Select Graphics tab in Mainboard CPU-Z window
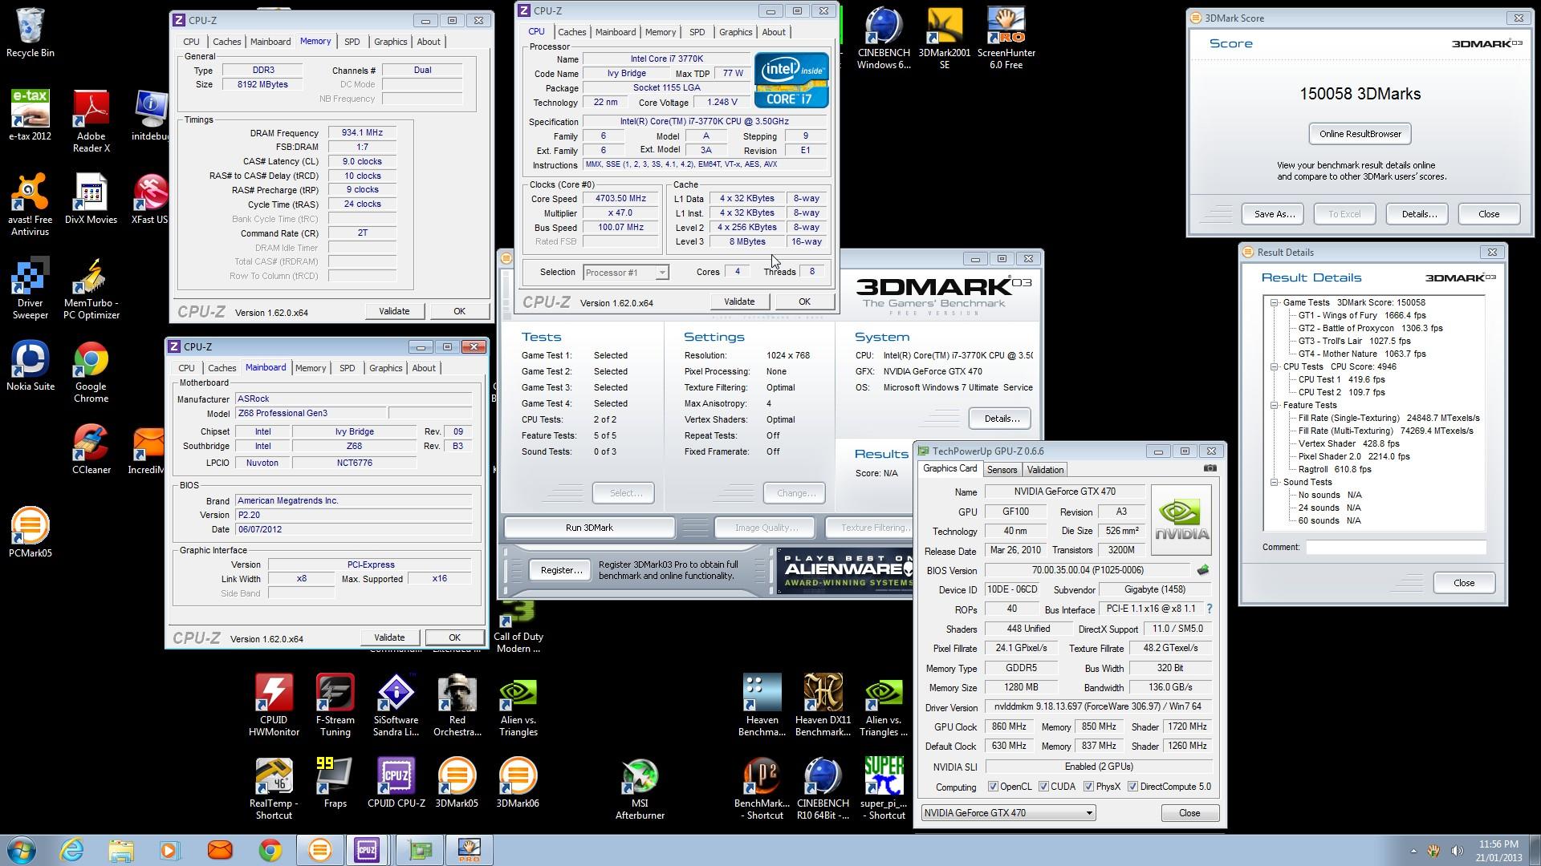 click(x=385, y=368)
